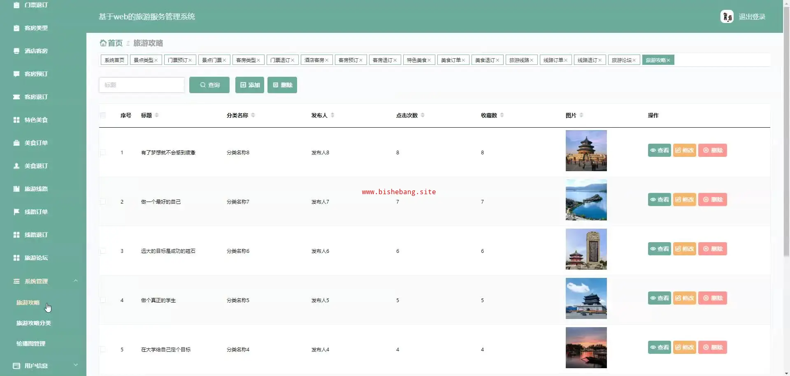Screen dimensions: 790x376
Task: Close the 旅游论坛 tab with its X
Action: (634, 60)
